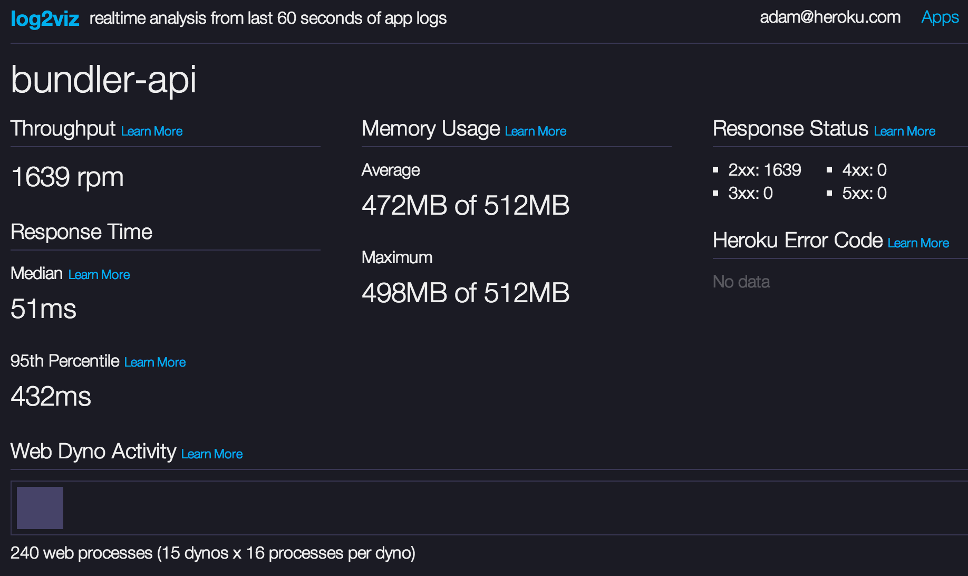This screenshot has width=968, height=576.
Task: Open Learn More beside Response Status
Action: point(904,131)
